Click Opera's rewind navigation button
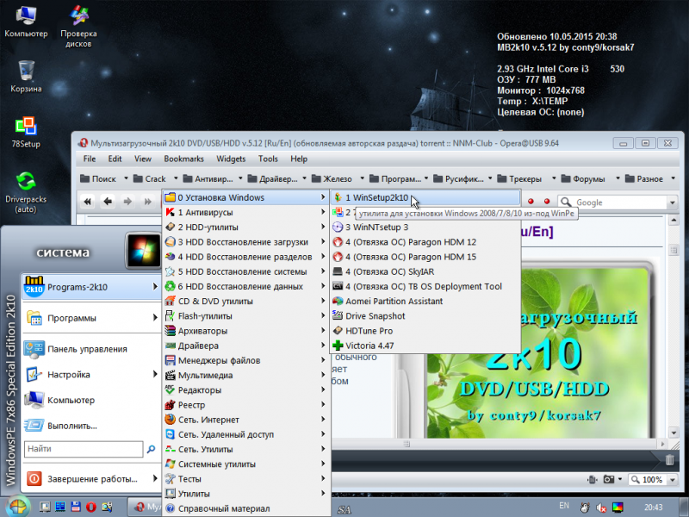 coord(88,202)
